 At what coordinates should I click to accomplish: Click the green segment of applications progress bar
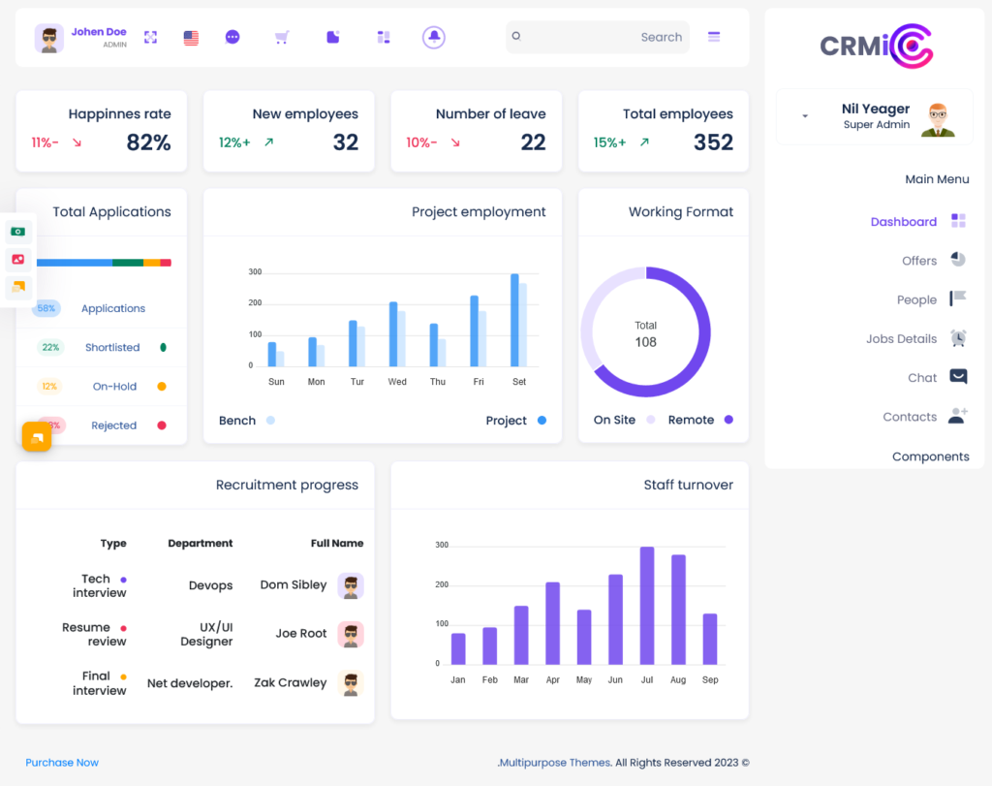128,263
